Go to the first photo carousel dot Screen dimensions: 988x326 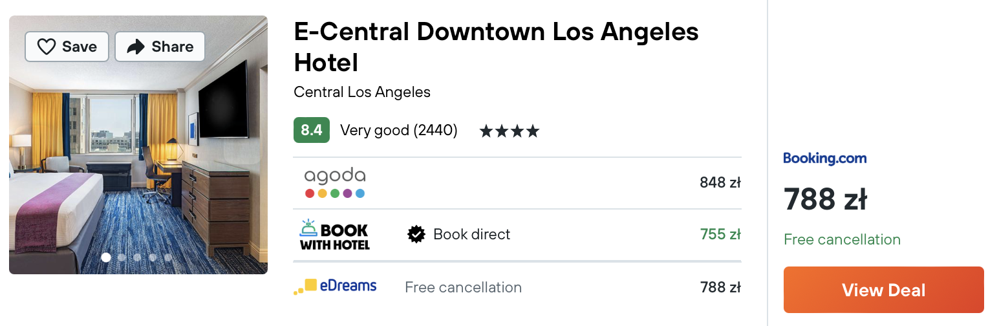tap(106, 257)
